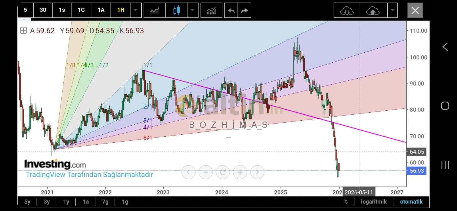Zoom in with the plus button
The height and width of the screenshot is (211, 457).
240,172
